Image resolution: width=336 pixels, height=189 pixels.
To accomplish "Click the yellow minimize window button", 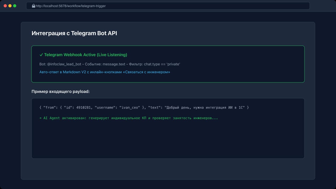I will [10, 6].
